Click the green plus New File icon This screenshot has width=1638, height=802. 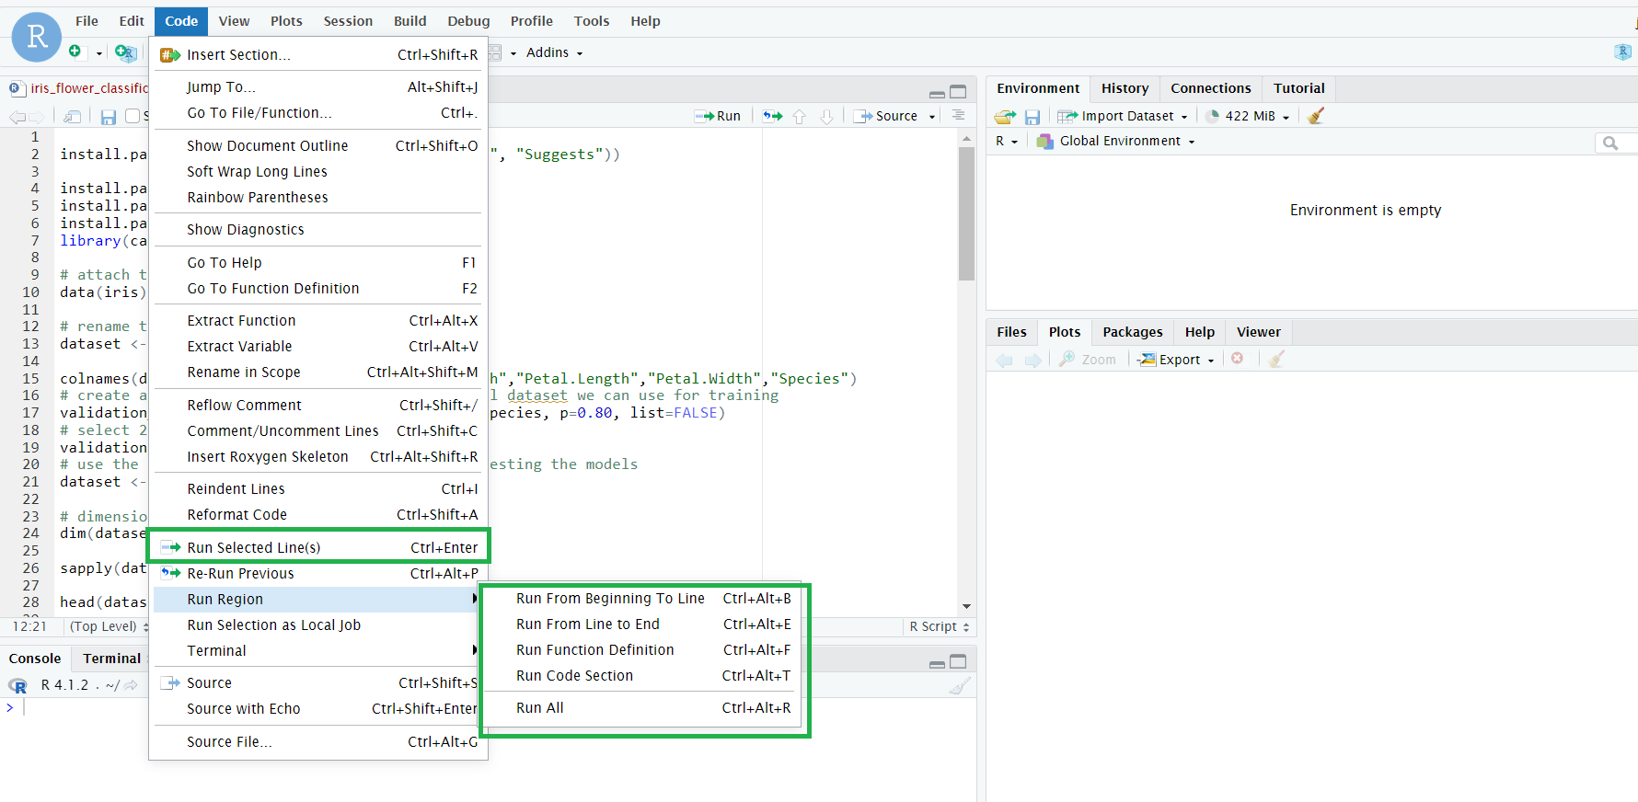point(75,52)
